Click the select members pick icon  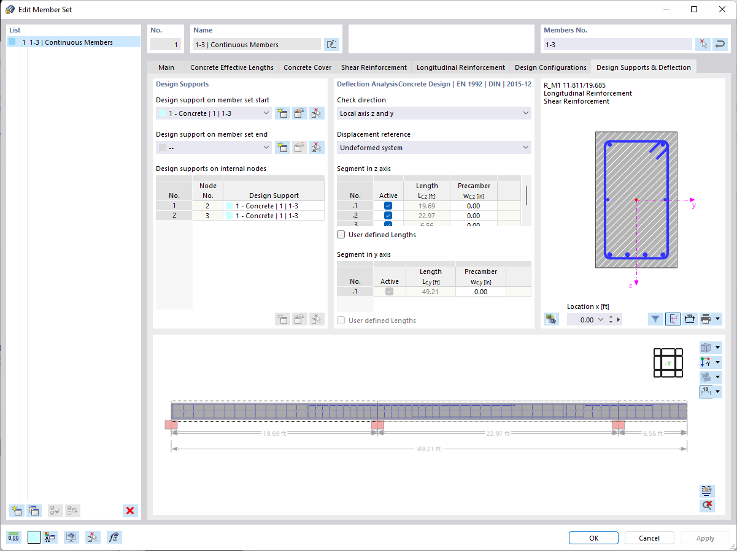(703, 44)
